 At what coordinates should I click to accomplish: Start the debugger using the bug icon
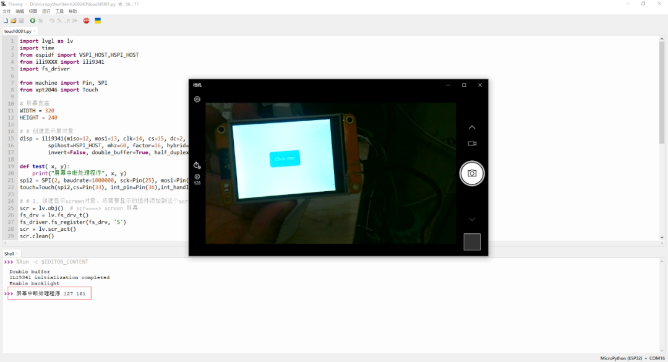coord(40,20)
